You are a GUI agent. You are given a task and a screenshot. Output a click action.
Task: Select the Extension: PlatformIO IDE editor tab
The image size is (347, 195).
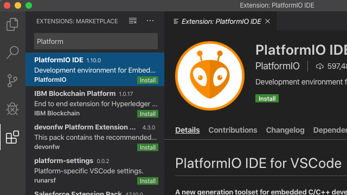point(221,21)
